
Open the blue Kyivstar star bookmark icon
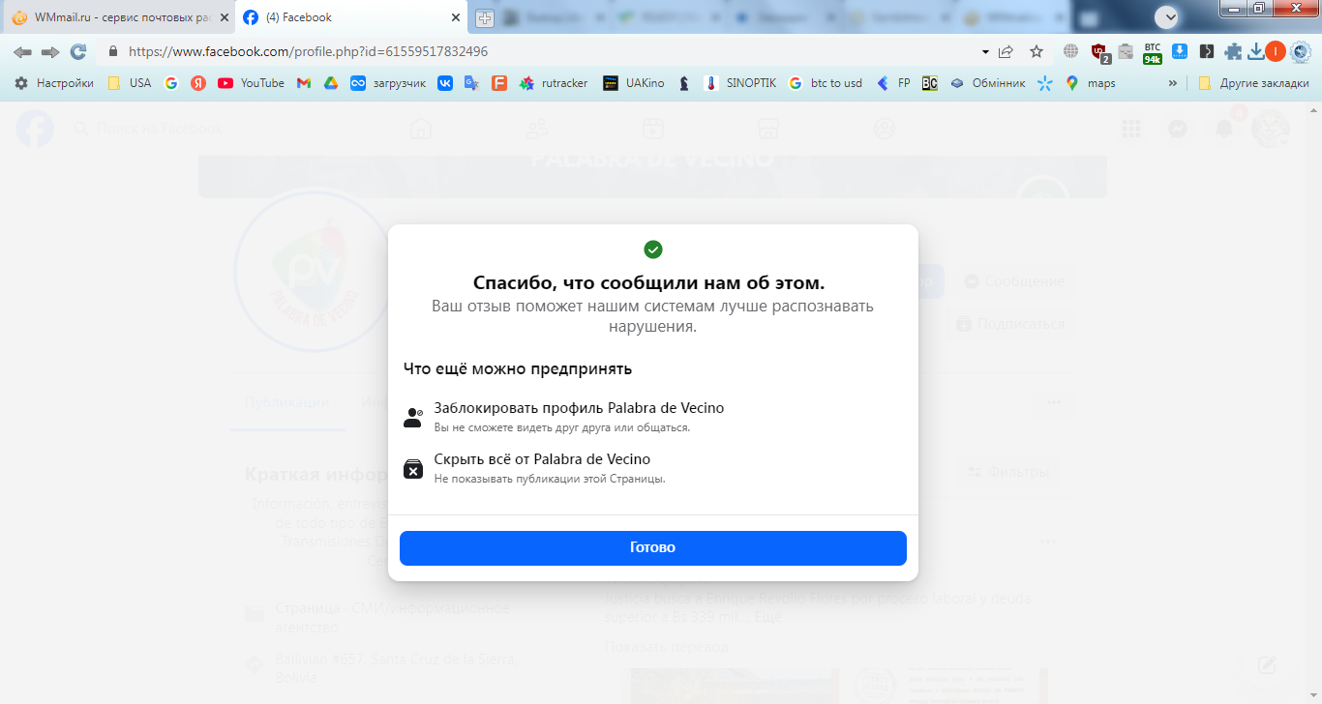point(1044,83)
